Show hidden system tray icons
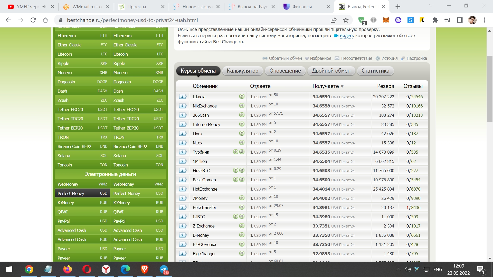 pos(398,269)
